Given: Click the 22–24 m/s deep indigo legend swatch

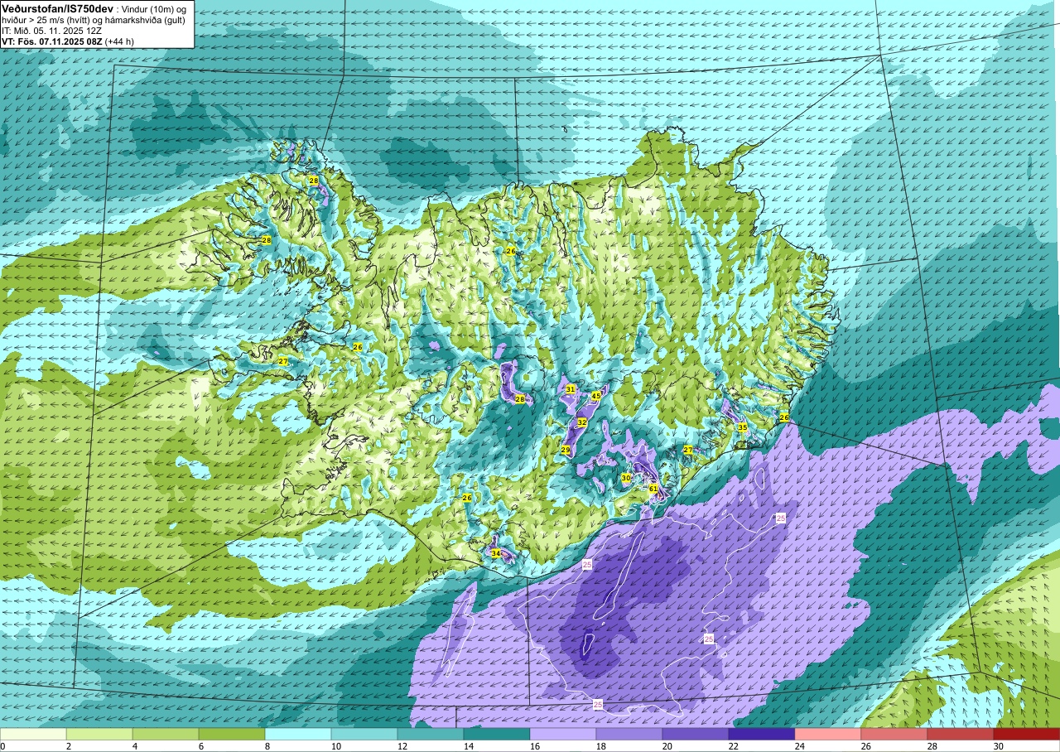Looking at the screenshot, I should 762,734.
